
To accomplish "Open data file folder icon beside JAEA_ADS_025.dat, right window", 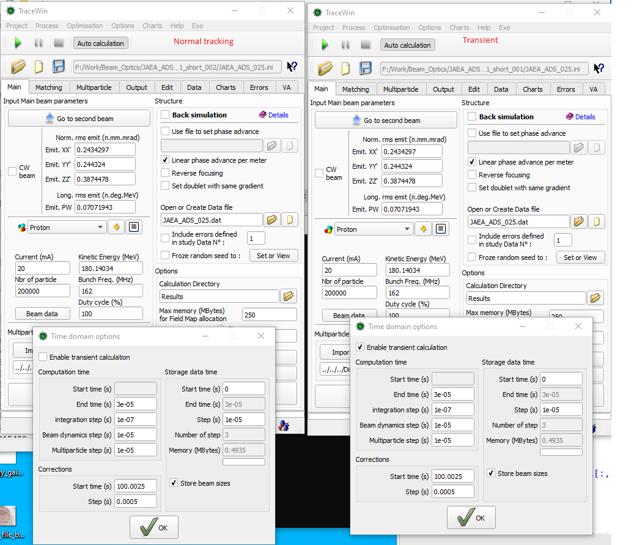I will pyautogui.click(x=579, y=221).
